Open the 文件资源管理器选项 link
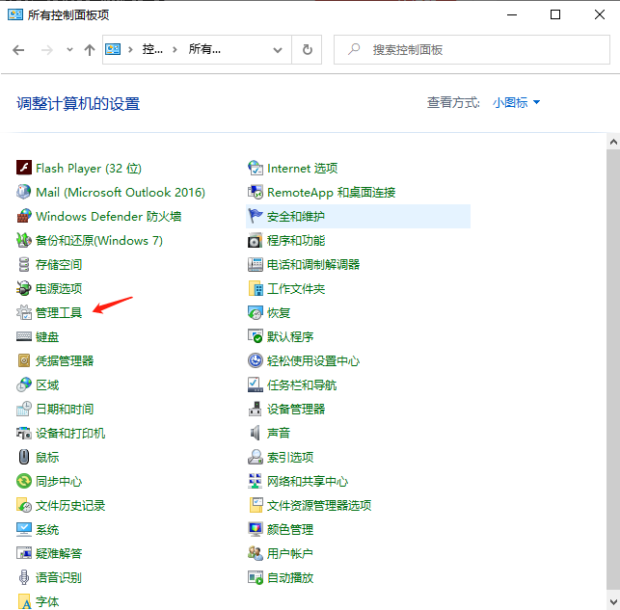Image resolution: width=620 pixels, height=610 pixels. click(319, 505)
